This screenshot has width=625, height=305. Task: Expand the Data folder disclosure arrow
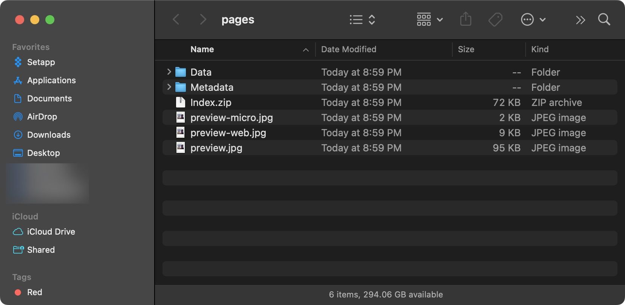coord(169,72)
